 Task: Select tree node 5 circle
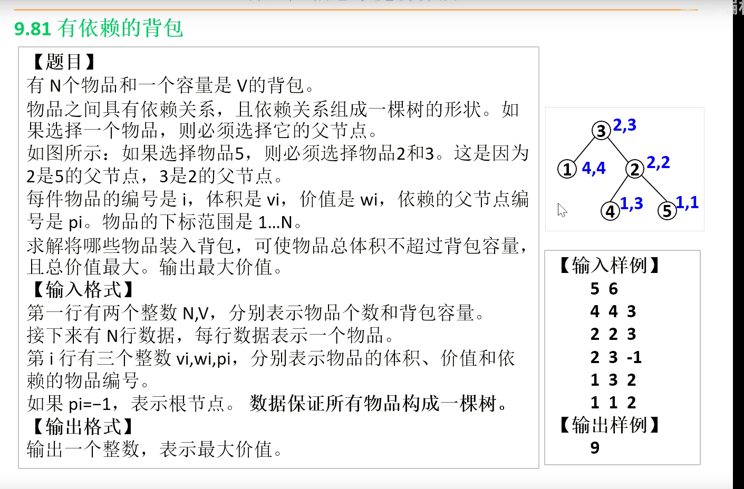pos(667,211)
